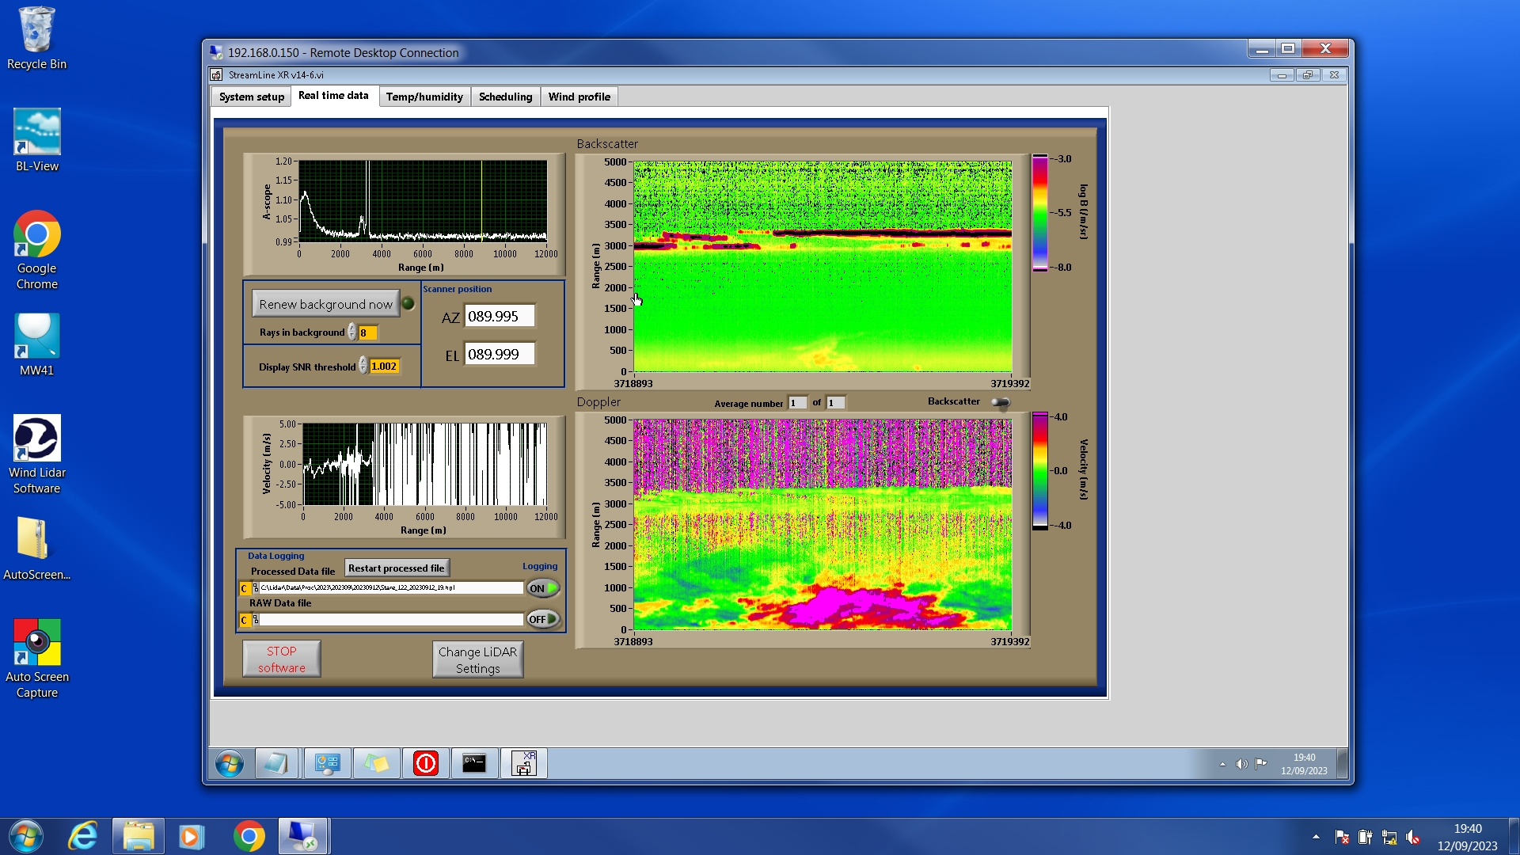Toggle processed data file logging ON switch

coord(543,588)
